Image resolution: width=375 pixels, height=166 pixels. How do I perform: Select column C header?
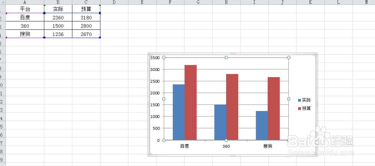point(86,2)
